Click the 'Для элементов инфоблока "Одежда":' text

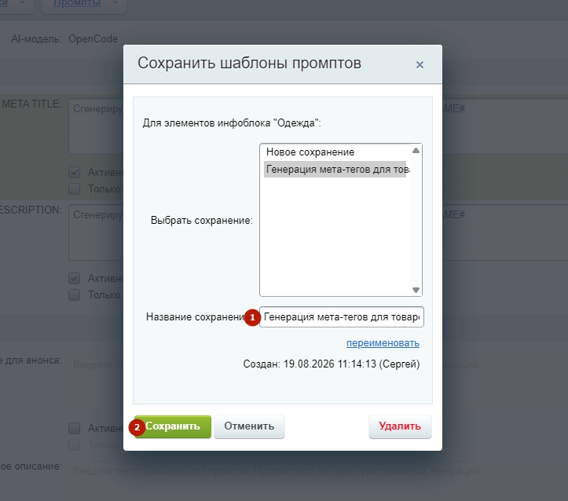tap(232, 123)
